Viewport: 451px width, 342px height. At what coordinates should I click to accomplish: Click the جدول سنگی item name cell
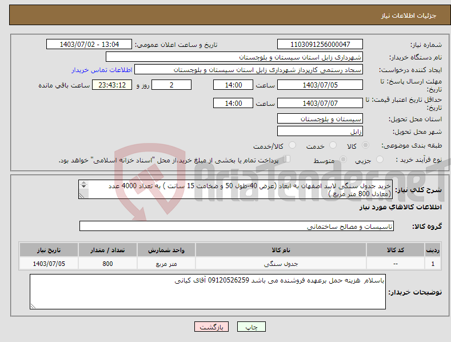click(x=281, y=264)
